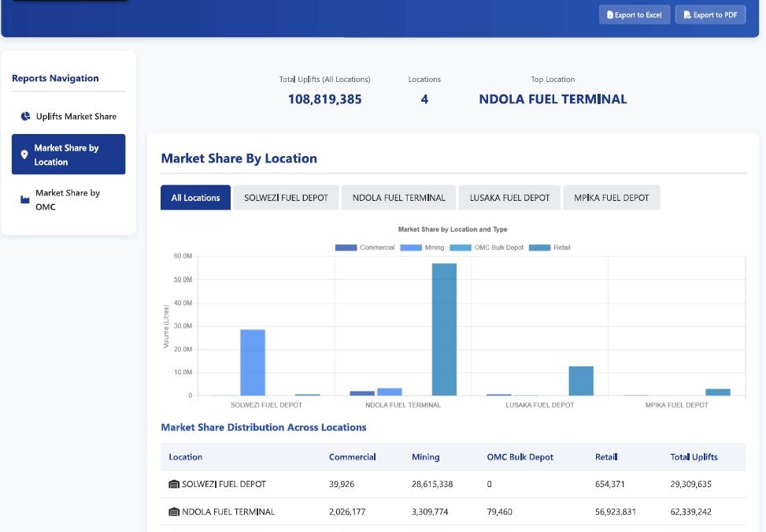The image size is (766, 532).
Task: Open the NDOLA FUEL TERMINAL tab
Action: click(x=398, y=198)
